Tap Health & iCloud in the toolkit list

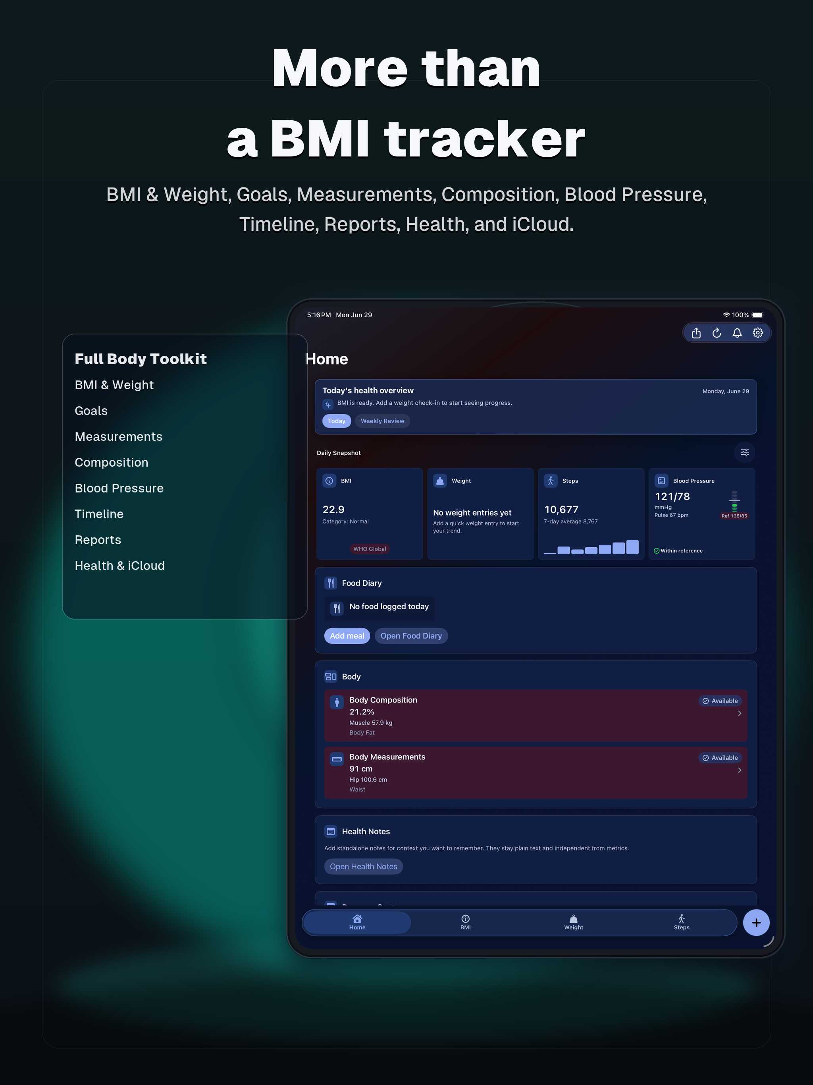[119, 566]
